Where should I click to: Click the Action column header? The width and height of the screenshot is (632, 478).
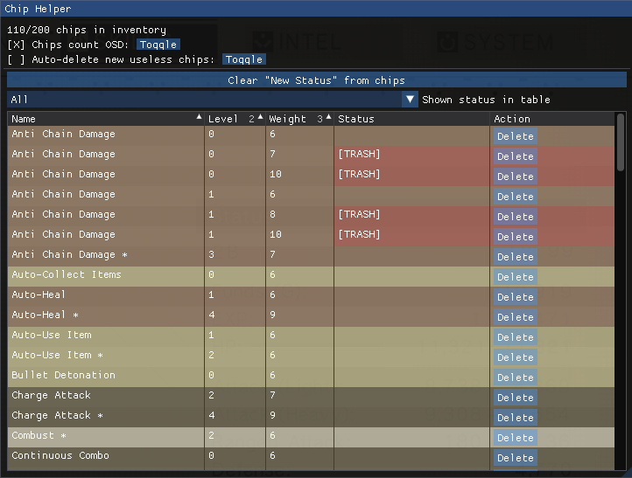click(x=552, y=119)
